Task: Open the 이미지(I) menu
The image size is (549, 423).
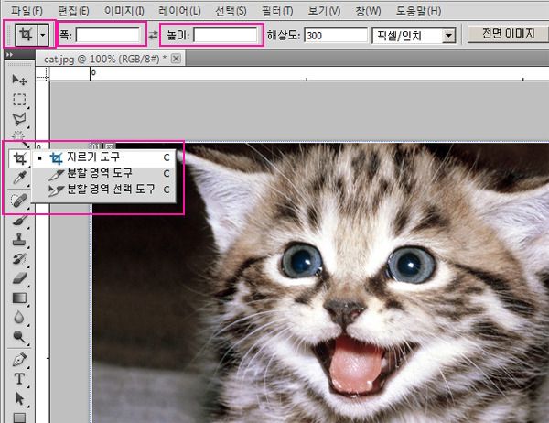Action: [124, 11]
